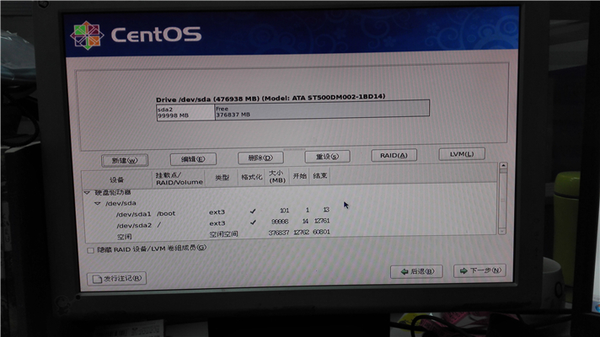
Task: Click the 挂载点/RAID/Volume column header
Action: click(x=179, y=179)
